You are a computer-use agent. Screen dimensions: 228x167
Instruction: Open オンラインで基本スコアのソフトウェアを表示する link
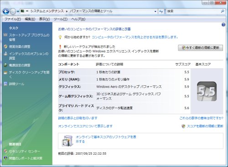[106, 139]
